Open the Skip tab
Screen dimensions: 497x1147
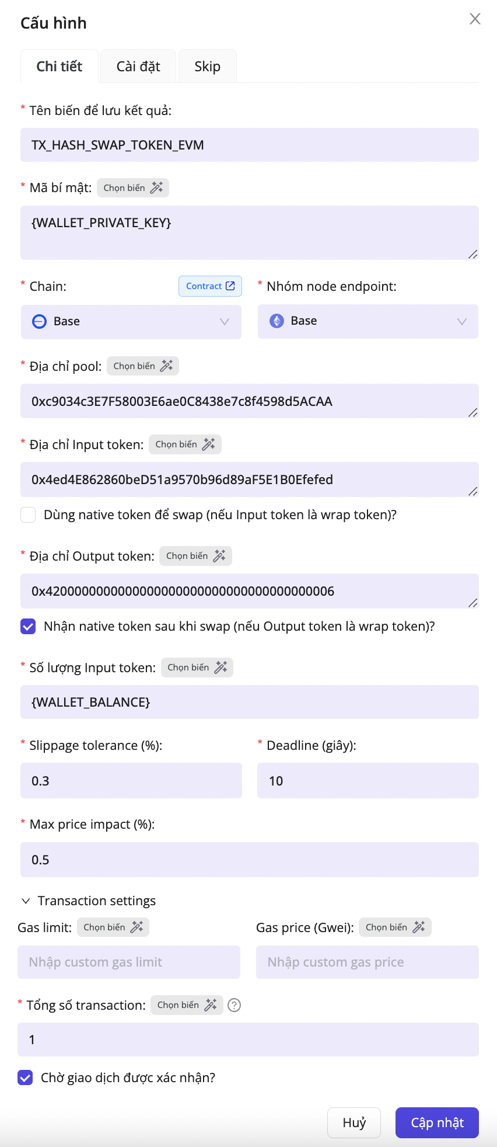pos(207,67)
